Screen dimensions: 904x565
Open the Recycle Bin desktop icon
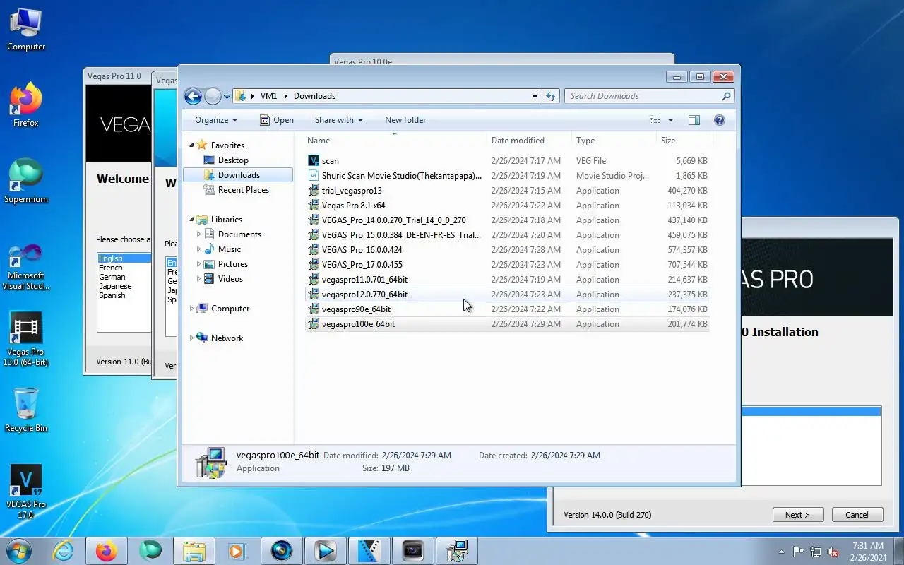coord(26,410)
